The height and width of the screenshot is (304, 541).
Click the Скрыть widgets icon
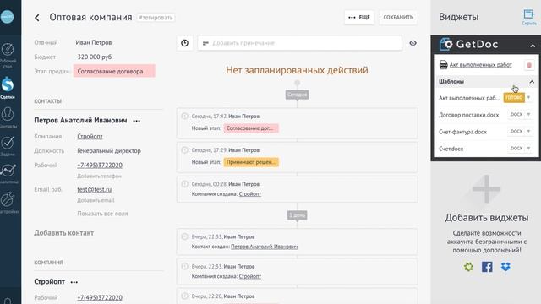[528, 17]
